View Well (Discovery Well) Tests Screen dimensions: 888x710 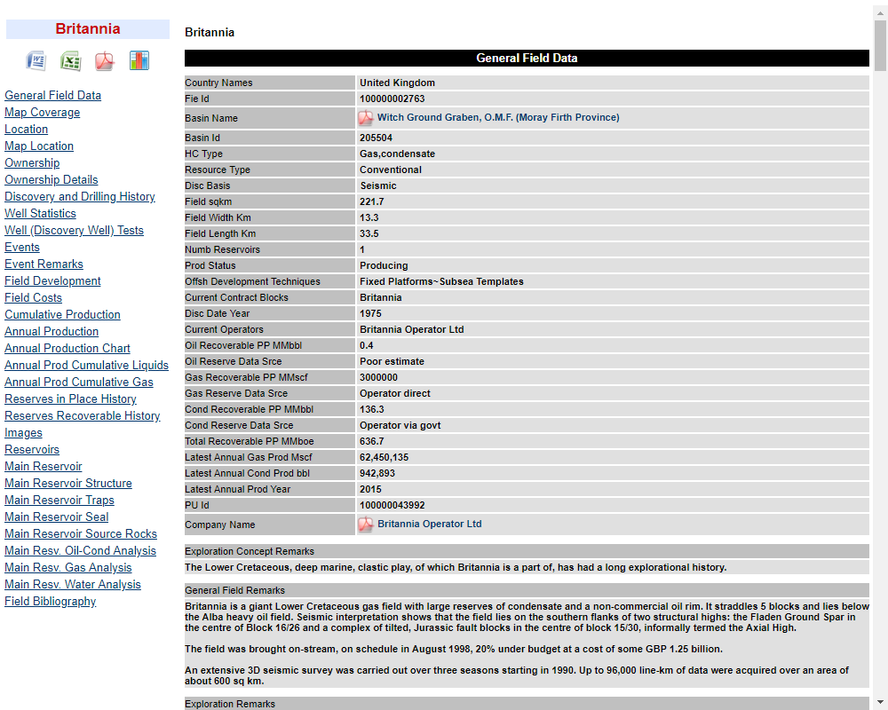(x=75, y=231)
